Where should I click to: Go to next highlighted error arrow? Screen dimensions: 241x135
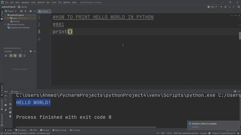tap(239, 16)
